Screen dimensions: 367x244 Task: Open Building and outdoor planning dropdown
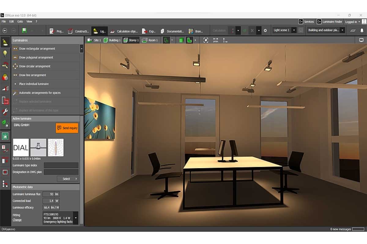[343, 30]
